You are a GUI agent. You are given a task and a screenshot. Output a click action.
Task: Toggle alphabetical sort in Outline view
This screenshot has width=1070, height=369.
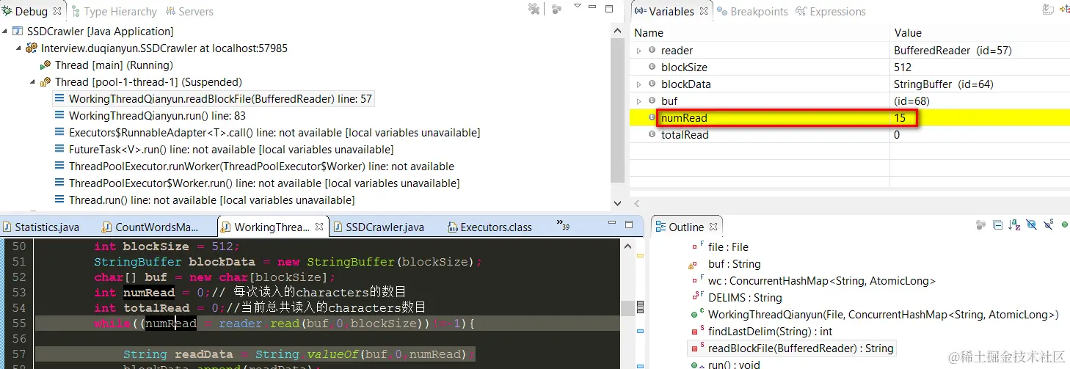click(1014, 225)
